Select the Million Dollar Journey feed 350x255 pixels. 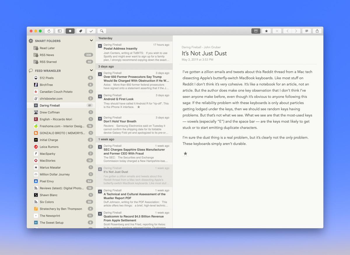61,174
